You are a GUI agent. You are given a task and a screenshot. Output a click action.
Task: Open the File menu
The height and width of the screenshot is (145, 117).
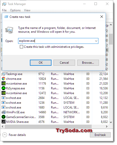click(4, 10)
